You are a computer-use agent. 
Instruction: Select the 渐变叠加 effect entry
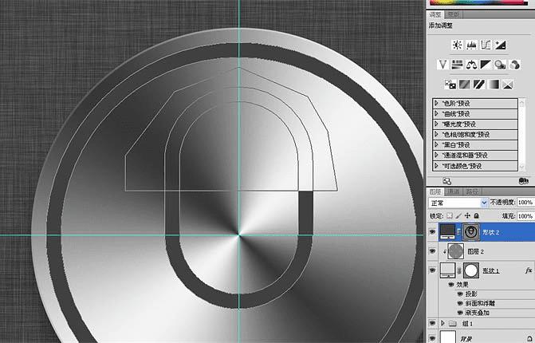tap(477, 313)
